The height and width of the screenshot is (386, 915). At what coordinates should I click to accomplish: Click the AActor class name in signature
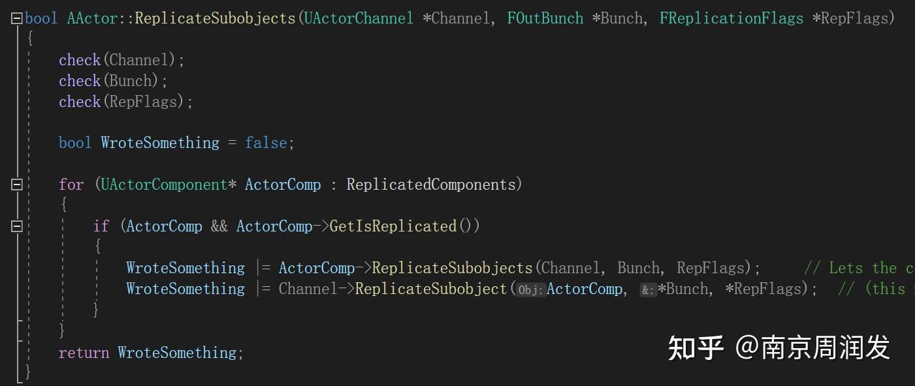tap(92, 18)
